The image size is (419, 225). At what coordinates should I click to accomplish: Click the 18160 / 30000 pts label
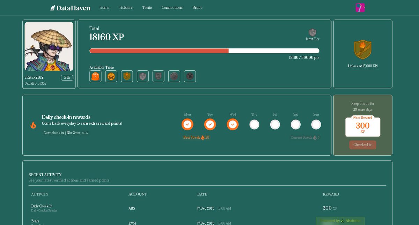coord(304,57)
